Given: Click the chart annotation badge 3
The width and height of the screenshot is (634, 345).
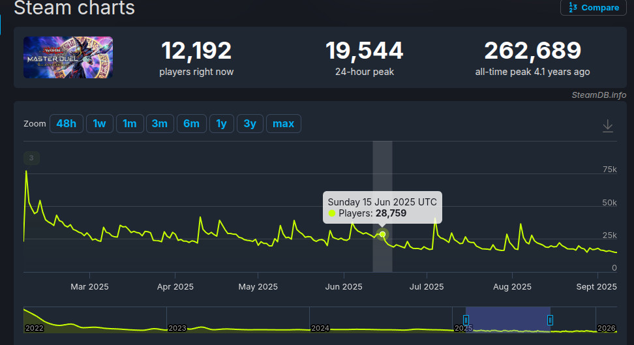Looking at the screenshot, I should [x=31, y=158].
